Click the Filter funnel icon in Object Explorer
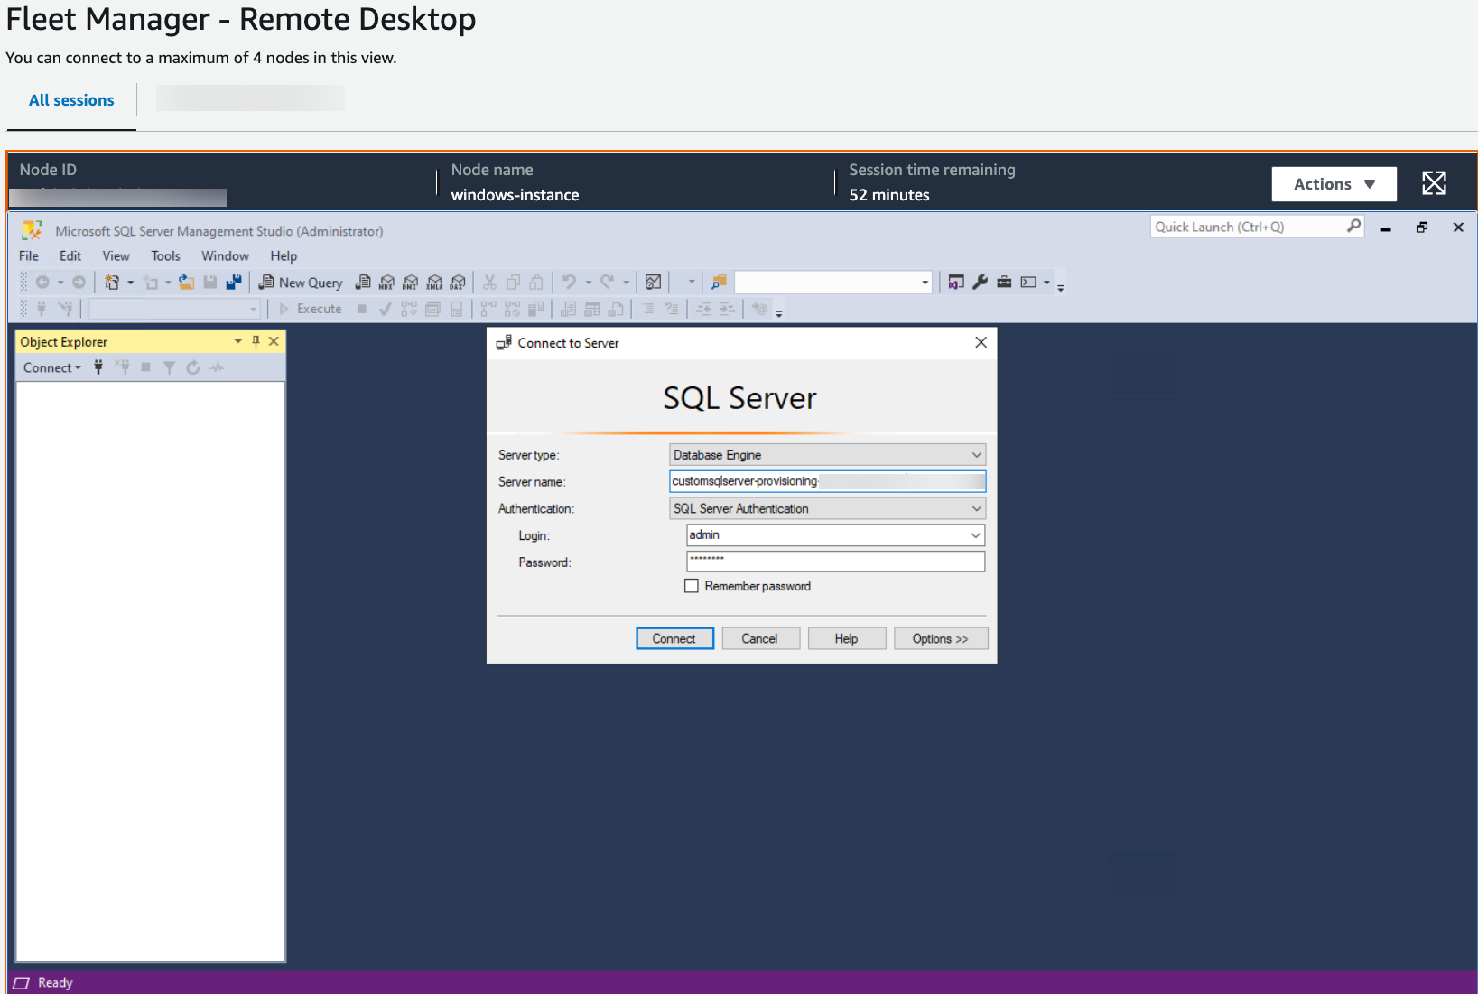 pyautogui.click(x=169, y=367)
